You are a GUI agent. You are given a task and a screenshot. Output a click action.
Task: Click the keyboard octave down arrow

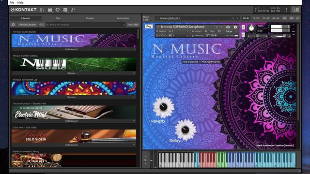pyautogui.click(x=146, y=163)
